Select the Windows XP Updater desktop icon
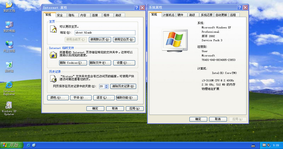The width and height of the screenshot is (283, 149). [x=9, y=108]
